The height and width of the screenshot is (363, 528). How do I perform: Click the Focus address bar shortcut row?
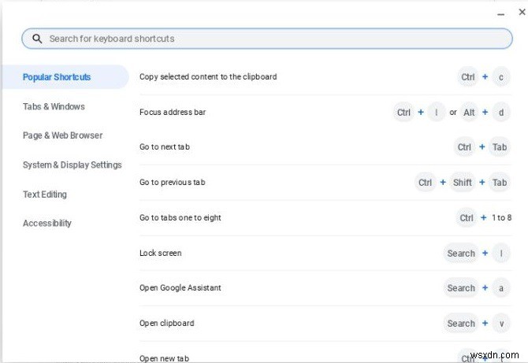pos(173,113)
